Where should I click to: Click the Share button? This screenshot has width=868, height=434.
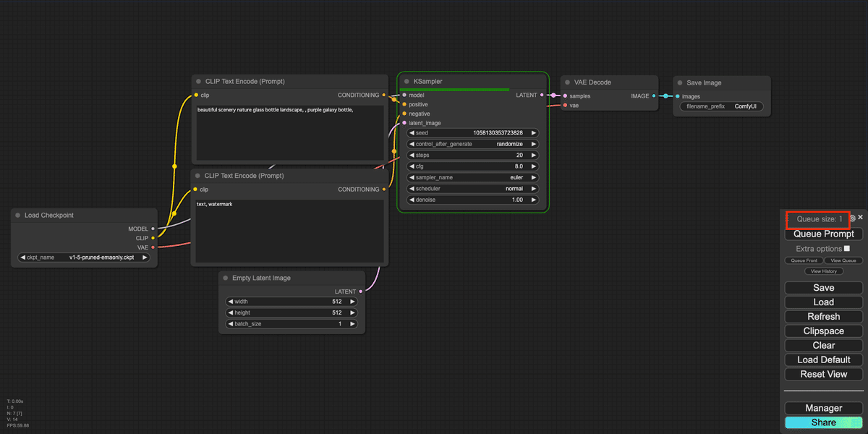click(824, 422)
